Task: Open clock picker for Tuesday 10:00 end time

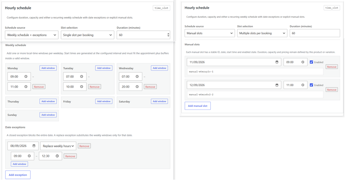Action: click(x=81, y=87)
